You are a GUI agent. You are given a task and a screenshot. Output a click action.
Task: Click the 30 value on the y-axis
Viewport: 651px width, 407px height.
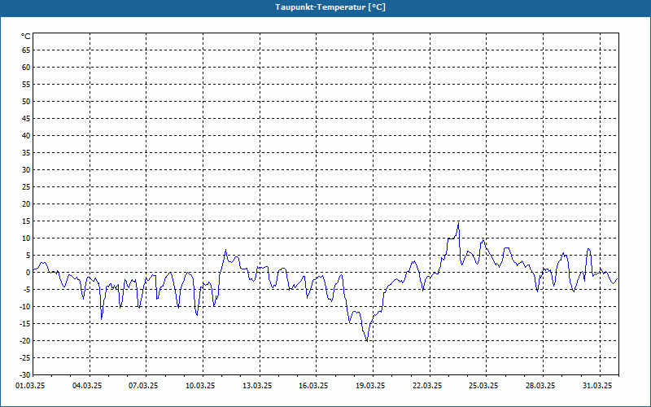tap(26, 170)
